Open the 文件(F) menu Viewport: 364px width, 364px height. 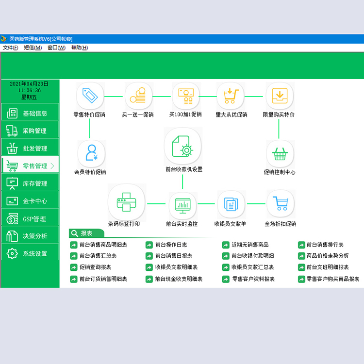click(x=10, y=48)
